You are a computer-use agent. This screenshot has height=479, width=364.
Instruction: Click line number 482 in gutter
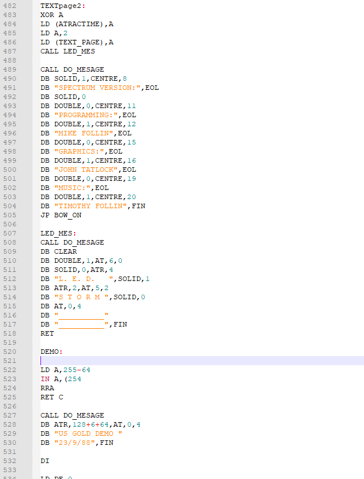10,6
